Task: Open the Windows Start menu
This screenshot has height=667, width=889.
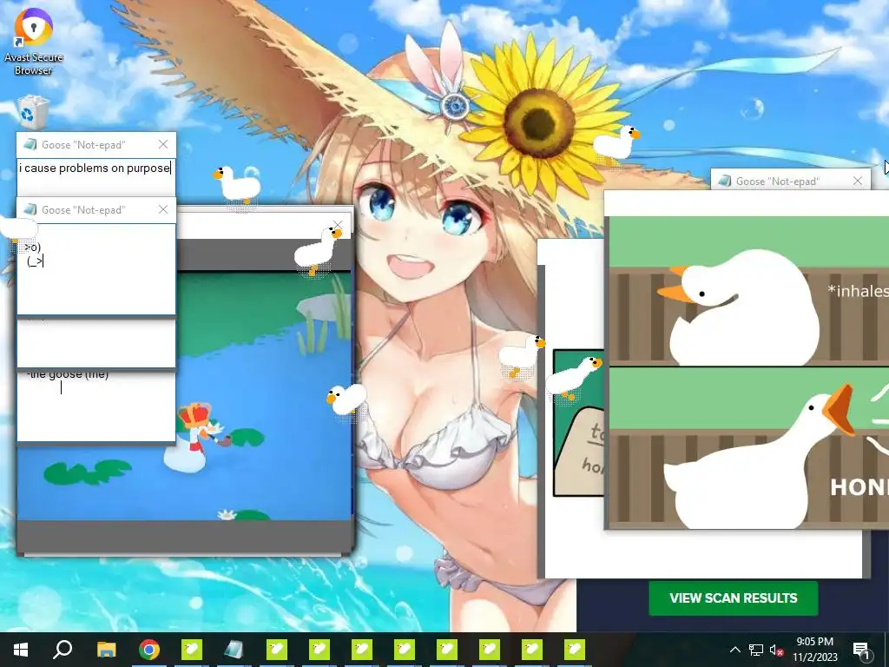Action: [x=21, y=650]
